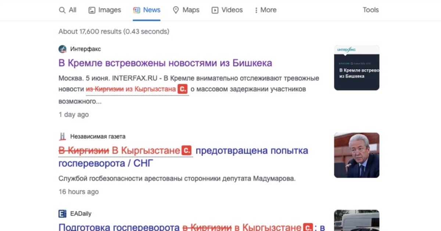Click red C. badge in Независимая газета headline
The height and width of the screenshot is (231, 441).
click(187, 150)
